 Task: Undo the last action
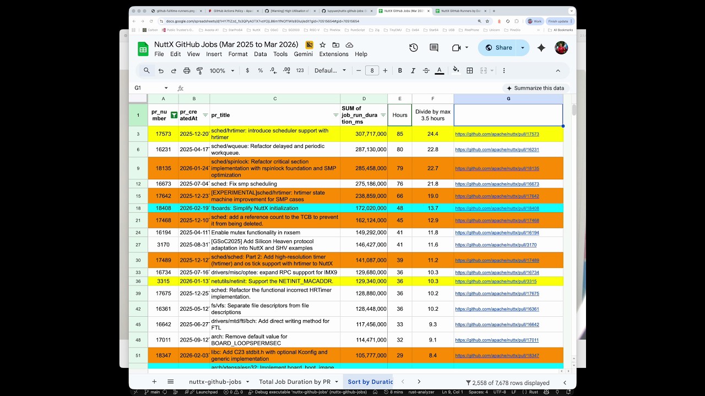[x=161, y=70]
